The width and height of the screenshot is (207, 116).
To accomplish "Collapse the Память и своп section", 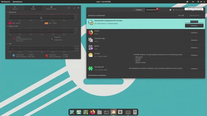I will tap(7, 26).
